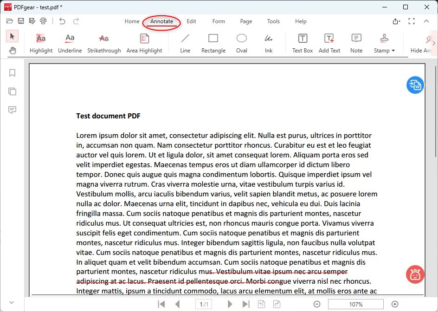Select the Highlight annotation tool
The width and height of the screenshot is (438, 312).
[x=41, y=43]
